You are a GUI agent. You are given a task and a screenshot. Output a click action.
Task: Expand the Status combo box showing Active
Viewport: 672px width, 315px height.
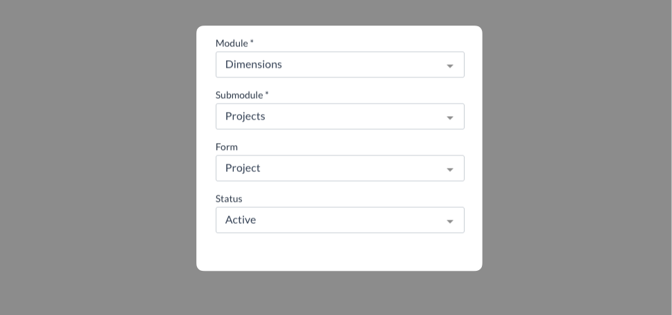click(339, 220)
